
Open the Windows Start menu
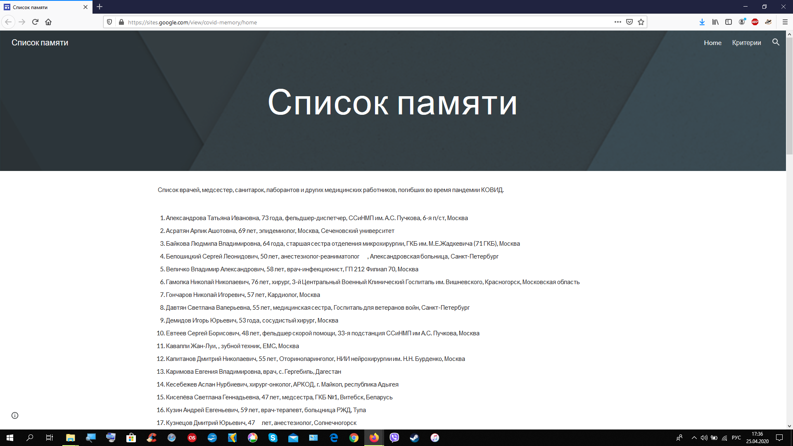pos(10,438)
